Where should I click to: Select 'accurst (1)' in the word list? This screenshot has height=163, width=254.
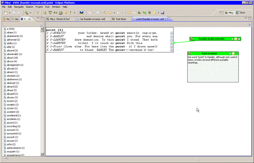(x=13, y=137)
